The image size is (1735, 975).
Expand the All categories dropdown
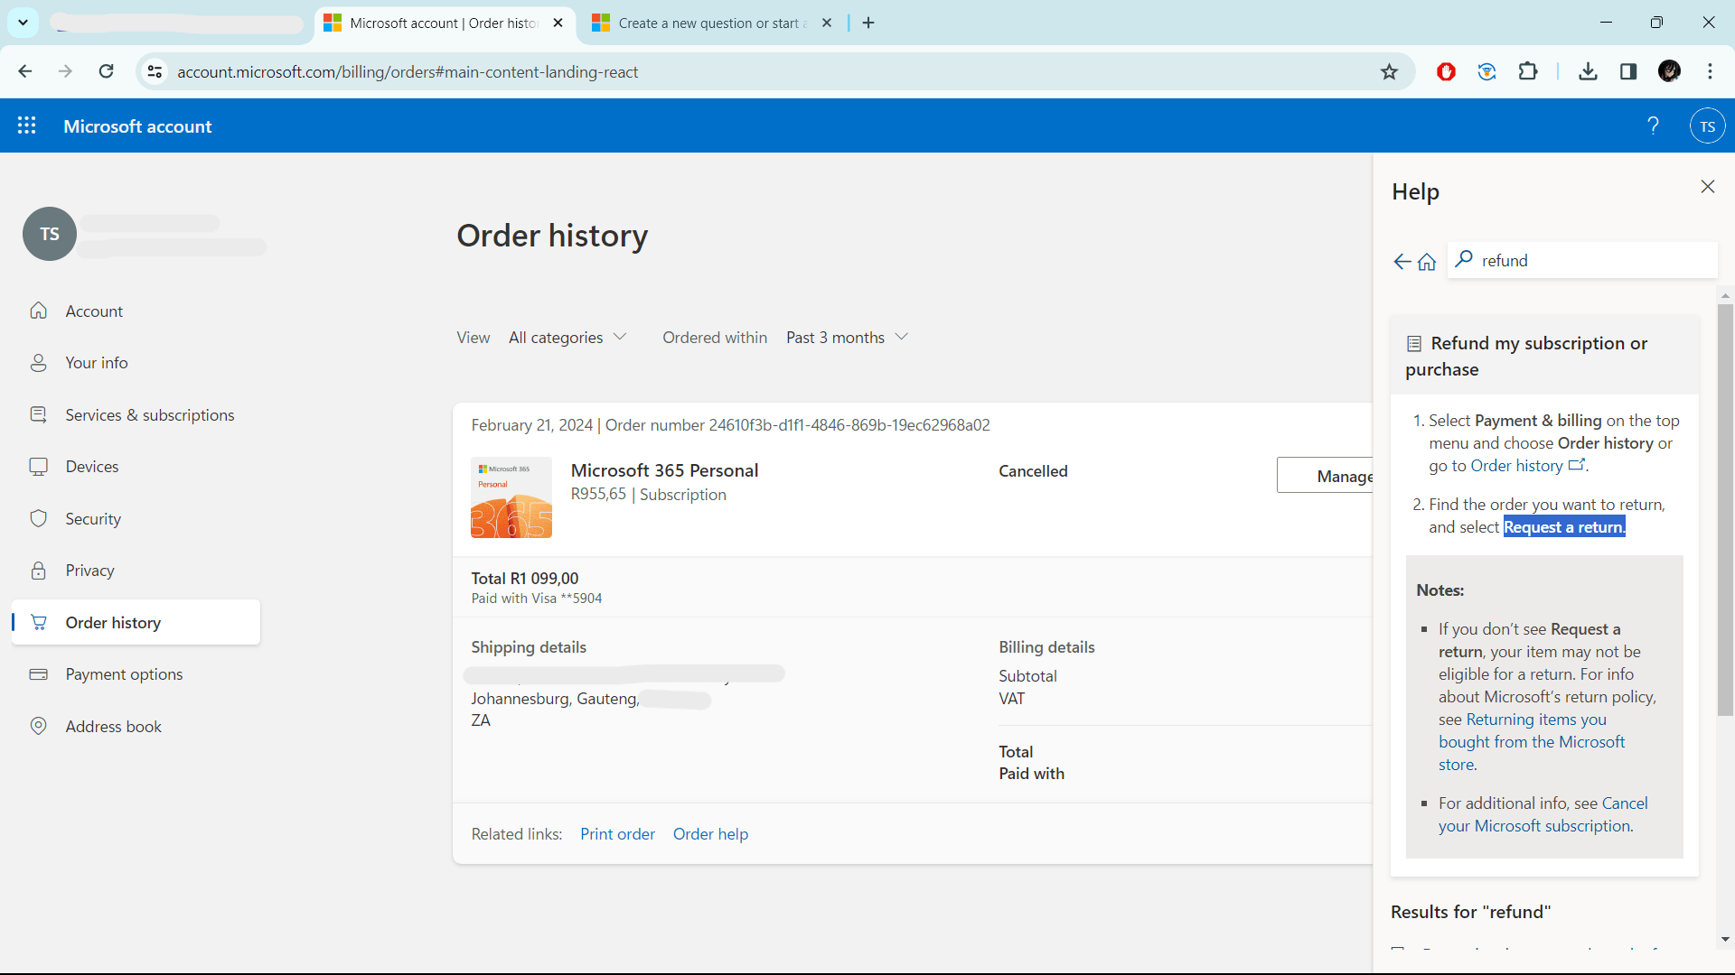point(567,338)
